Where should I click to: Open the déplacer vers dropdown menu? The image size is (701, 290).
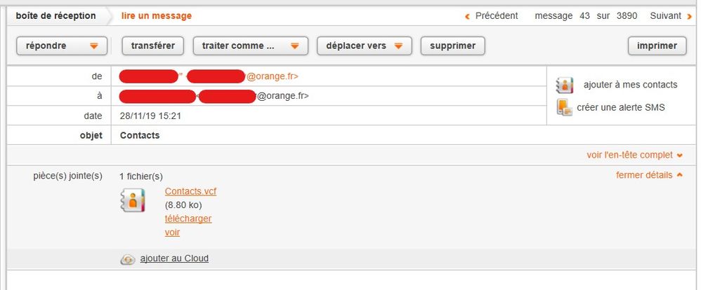point(398,46)
